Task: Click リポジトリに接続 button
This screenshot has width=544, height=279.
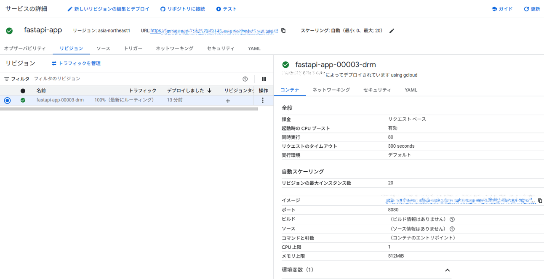Action: [x=183, y=9]
